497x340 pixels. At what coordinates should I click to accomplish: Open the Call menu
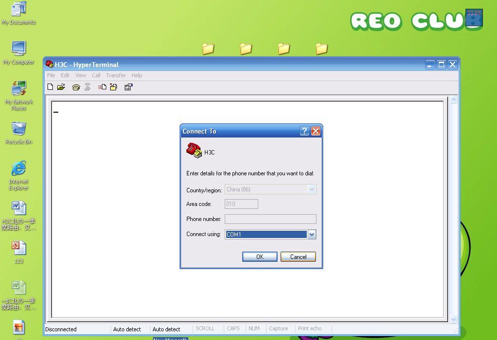(96, 75)
